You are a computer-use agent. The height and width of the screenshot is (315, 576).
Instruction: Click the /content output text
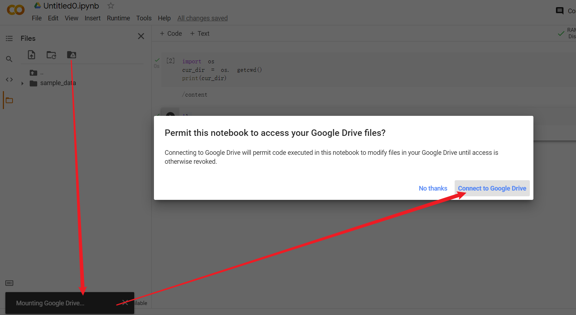(195, 95)
